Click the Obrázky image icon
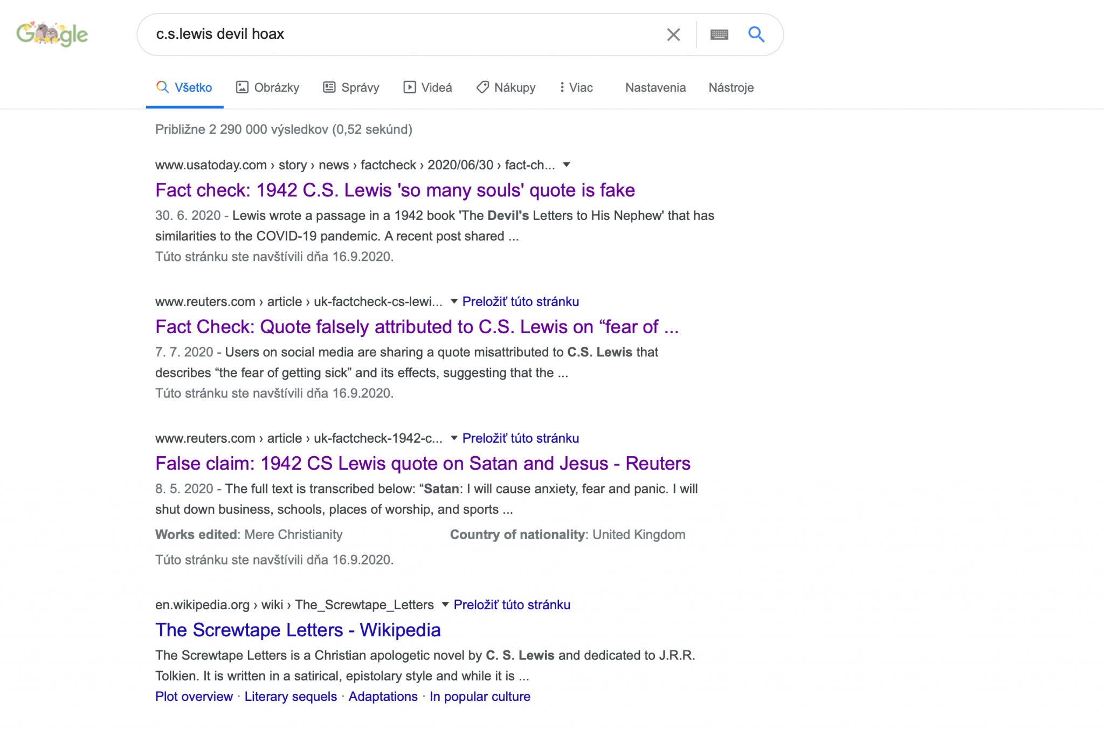Screen dimensions: 1104x729 pos(242,87)
